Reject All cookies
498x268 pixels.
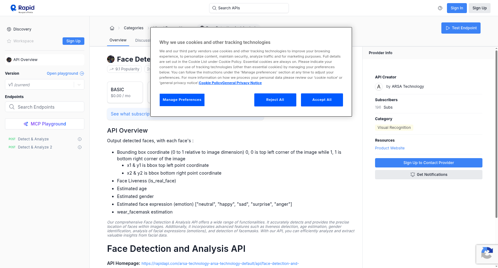(x=275, y=100)
